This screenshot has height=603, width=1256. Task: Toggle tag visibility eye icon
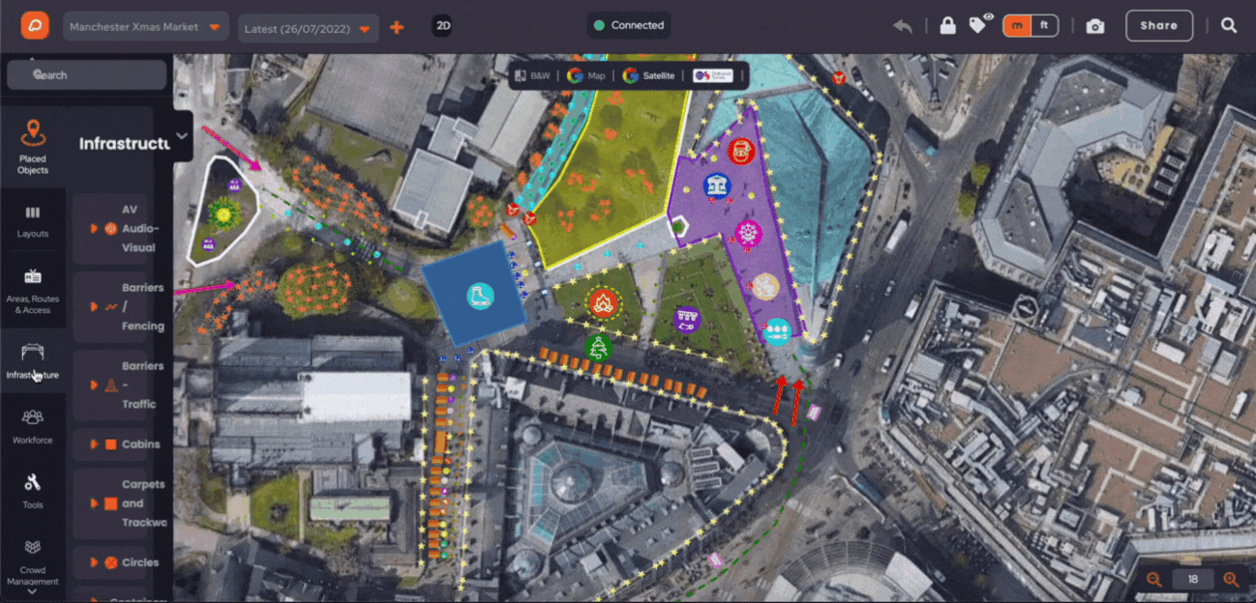click(981, 24)
